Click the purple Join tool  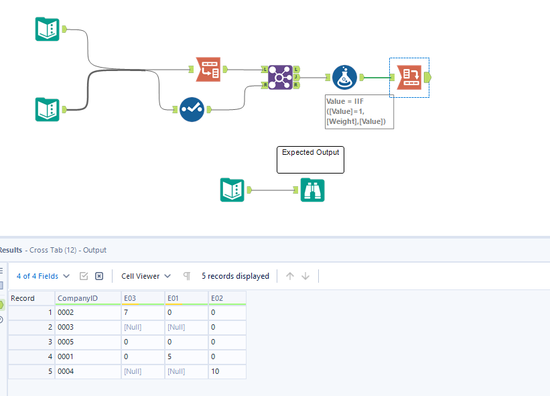280,78
